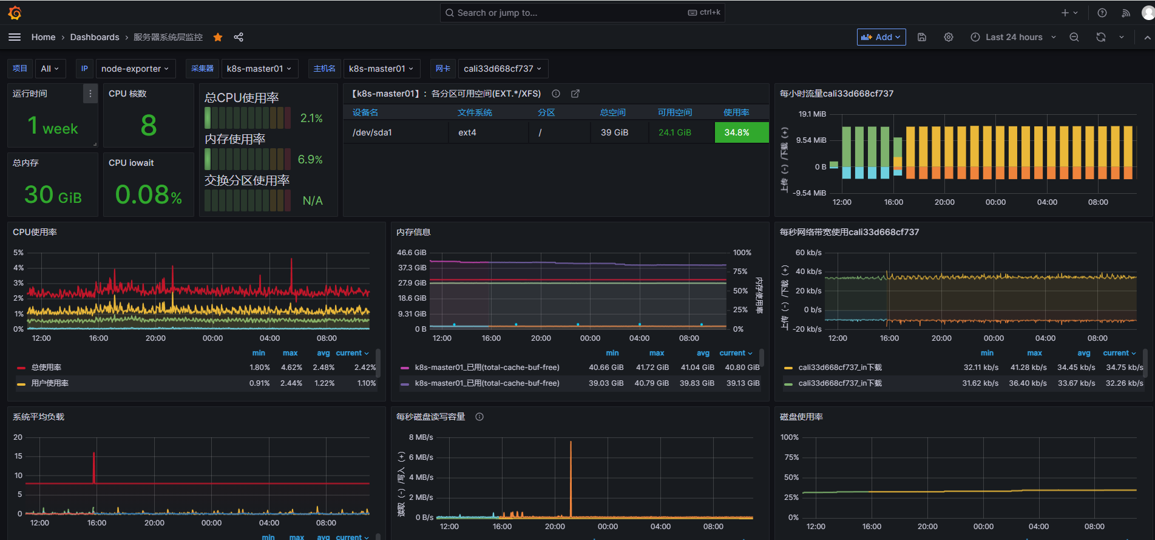Image resolution: width=1155 pixels, height=540 pixels.
Task: Collapse the top toolbar chevron
Action: pos(1147,37)
